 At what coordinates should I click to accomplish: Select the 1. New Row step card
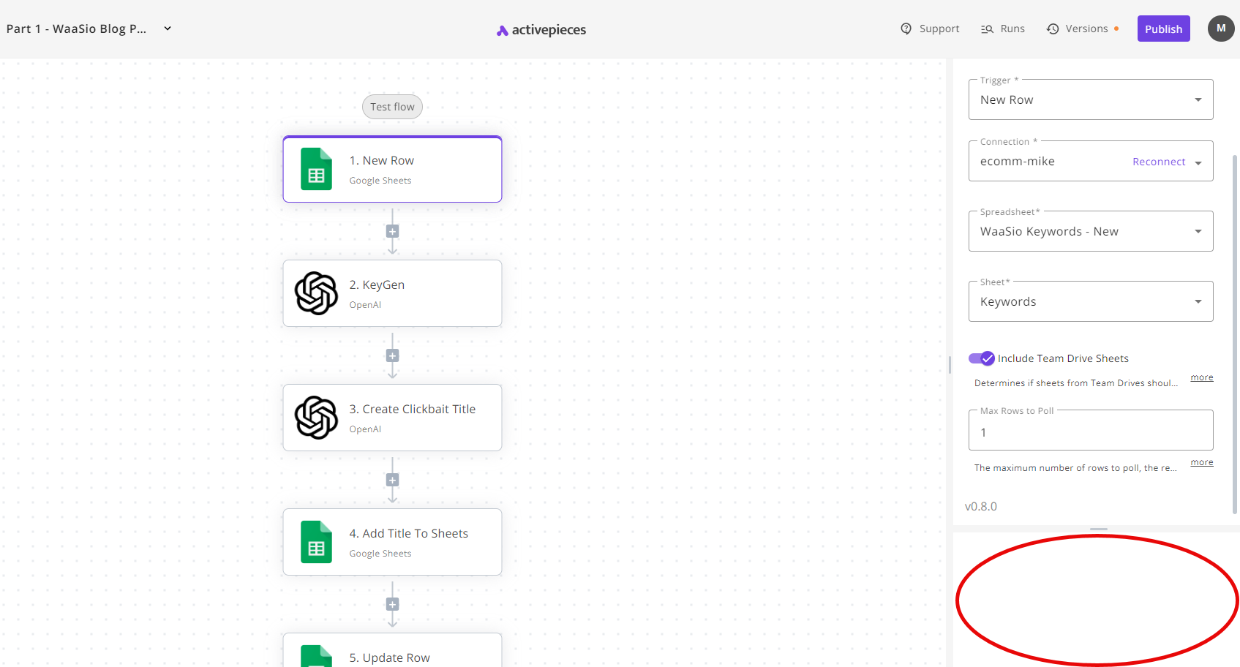pyautogui.click(x=392, y=169)
